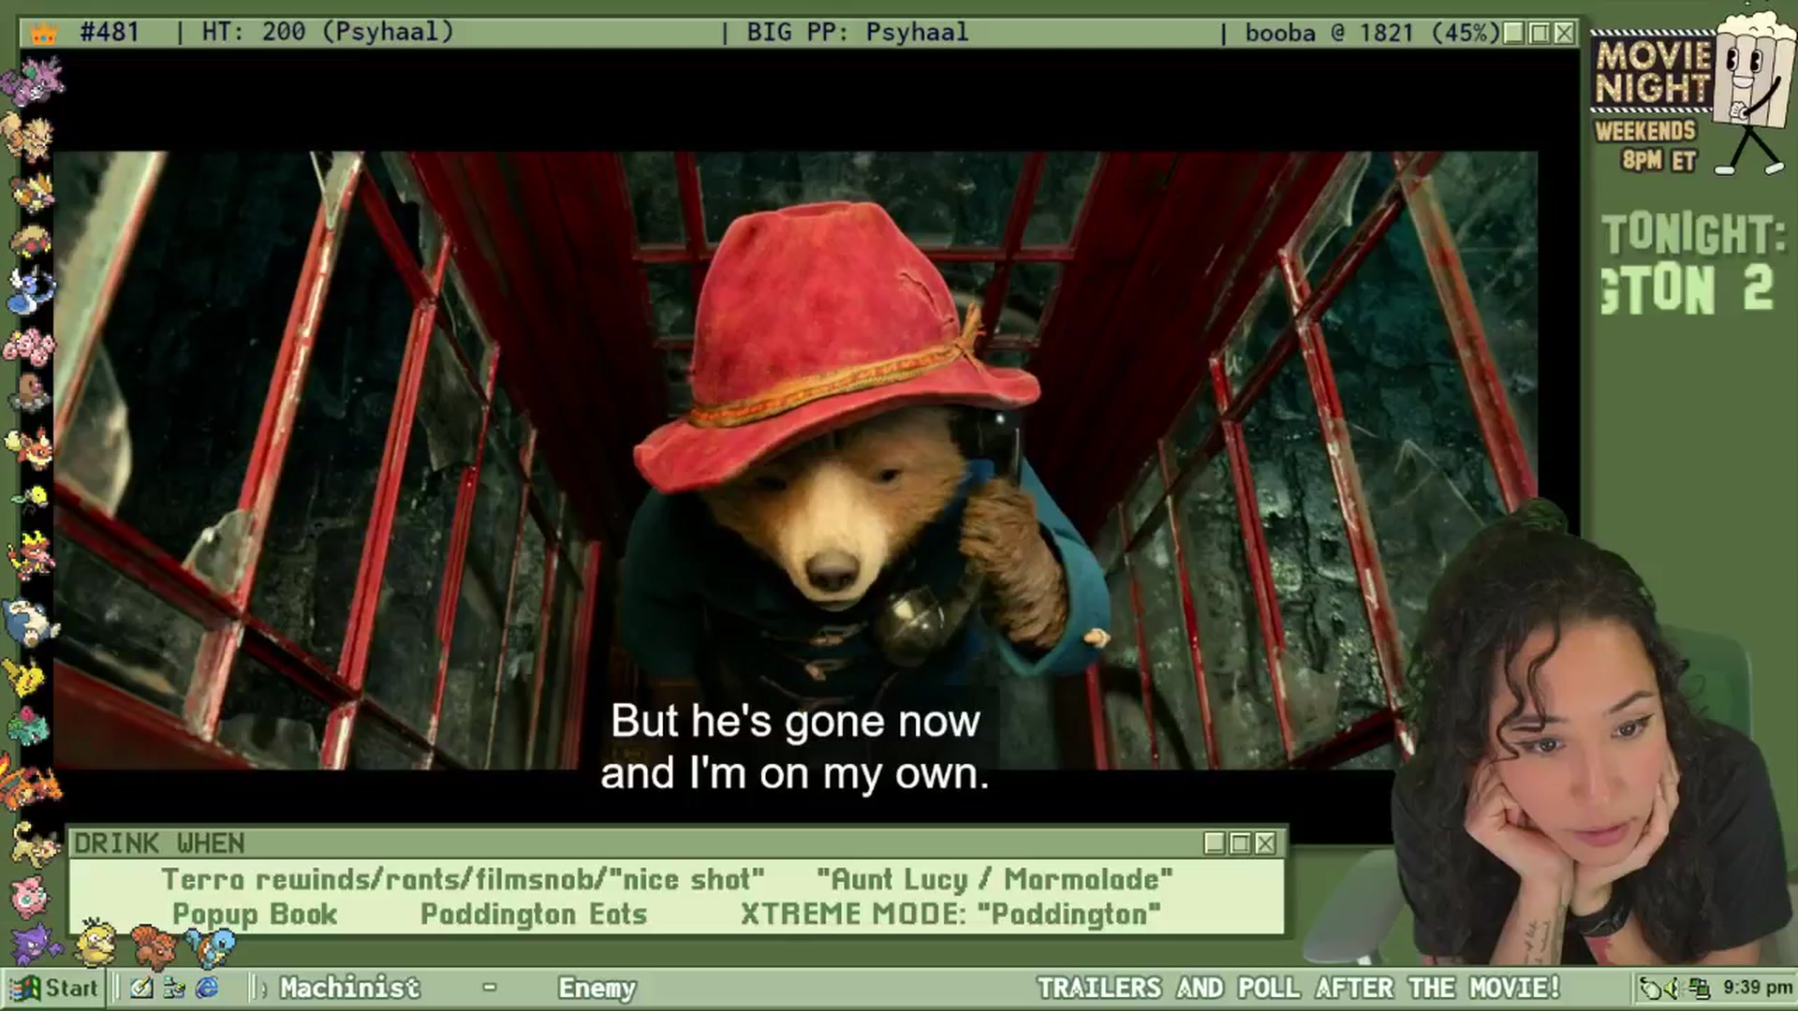Viewport: 1798px width, 1011px height.
Task: Click the Nidoking Pokemon sprite
Action: click(x=34, y=80)
